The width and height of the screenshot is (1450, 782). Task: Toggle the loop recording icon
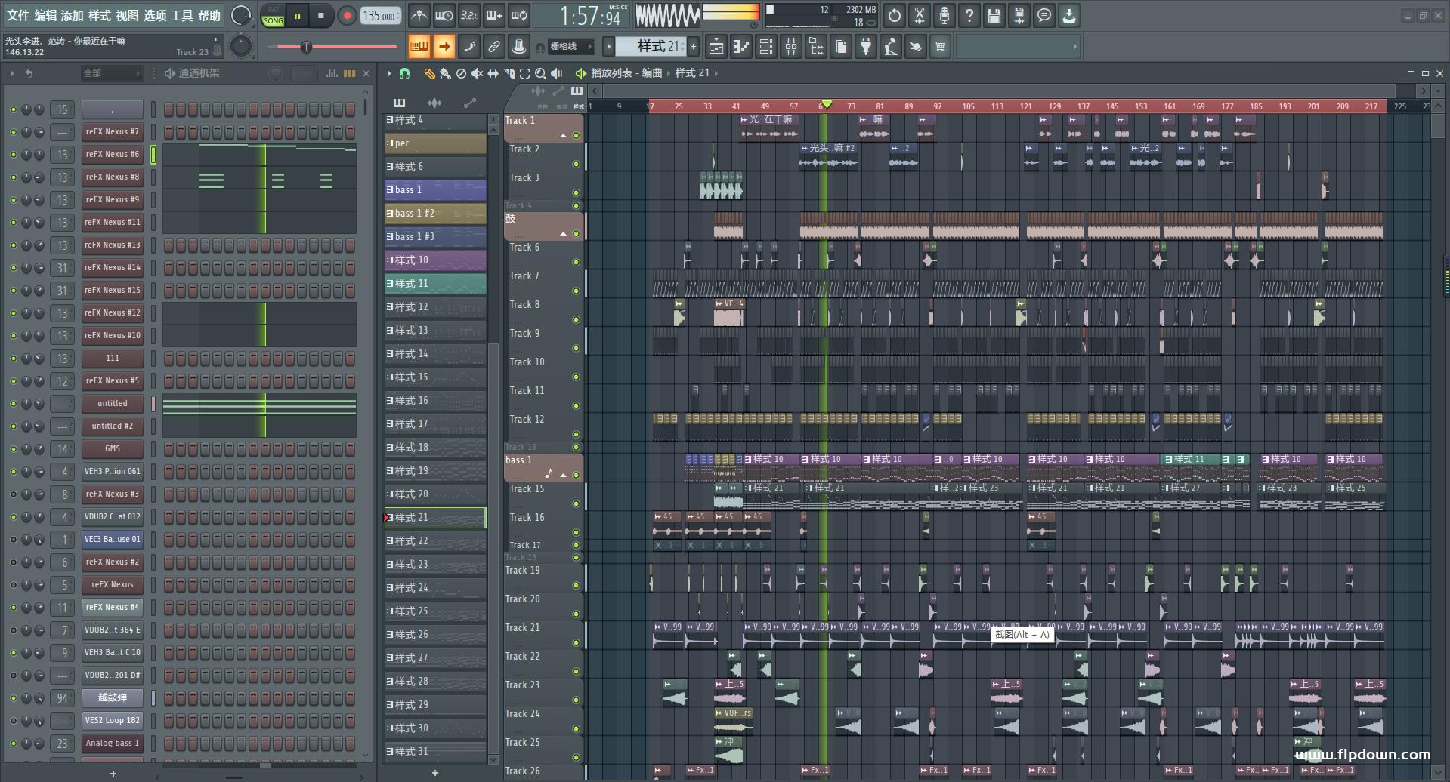pos(519,15)
